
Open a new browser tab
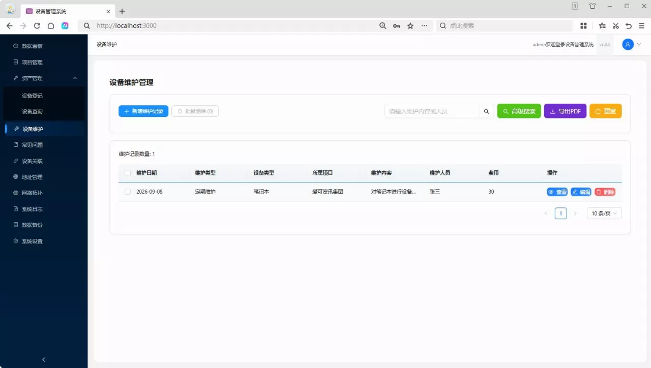[x=122, y=11]
